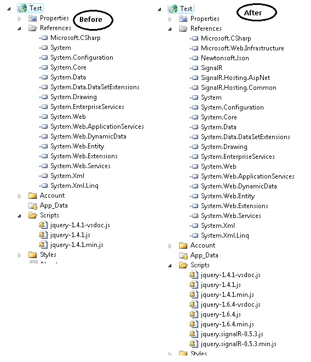Click the jquery-1.6.4.min.js script file icon
The width and height of the screenshot is (311, 362).
(x=194, y=324)
